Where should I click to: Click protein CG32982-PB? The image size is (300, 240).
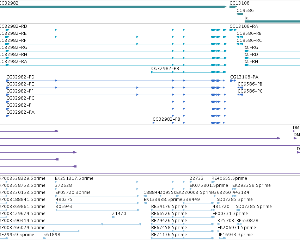pyautogui.click(x=166, y=119)
